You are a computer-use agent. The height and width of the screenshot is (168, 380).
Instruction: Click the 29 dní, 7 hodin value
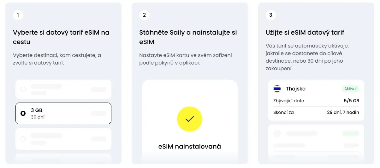[x=343, y=112]
